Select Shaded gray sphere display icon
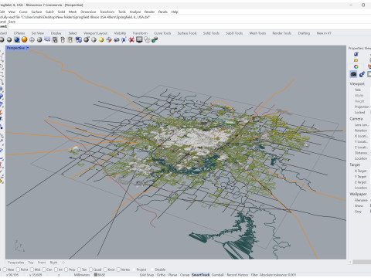Image resolution: width=371 pixels, height=278 pixels. (x=9, y=39)
